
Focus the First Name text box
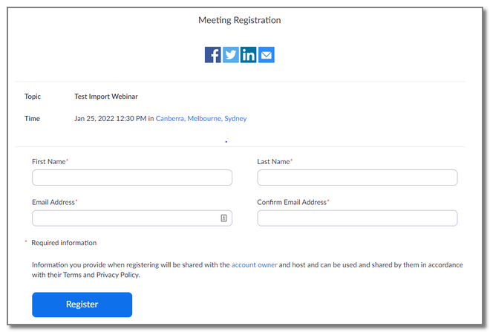coord(131,178)
